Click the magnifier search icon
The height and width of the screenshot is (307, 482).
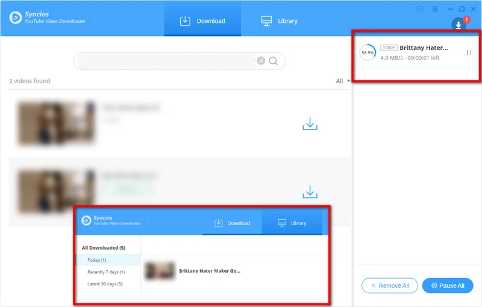tap(274, 61)
